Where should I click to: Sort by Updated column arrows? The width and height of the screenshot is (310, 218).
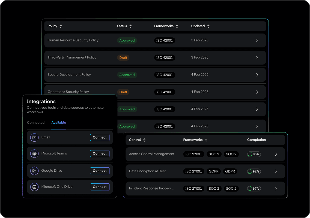point(208,26)
